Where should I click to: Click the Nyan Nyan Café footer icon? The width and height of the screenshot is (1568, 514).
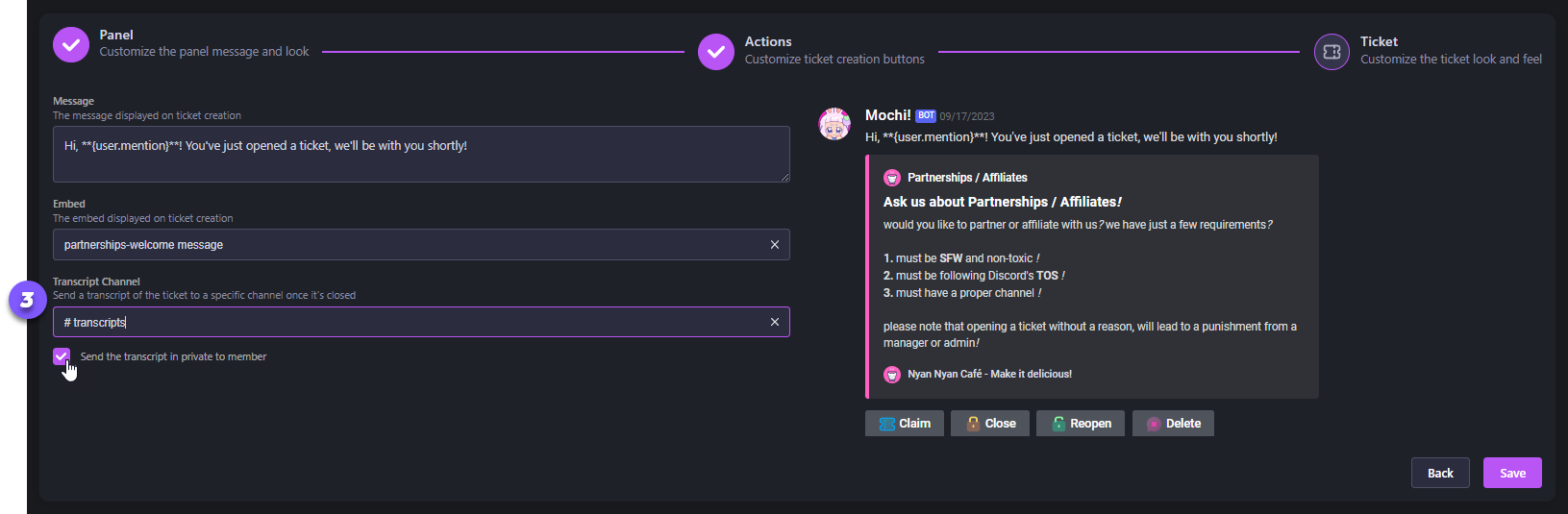click(892, 375)
